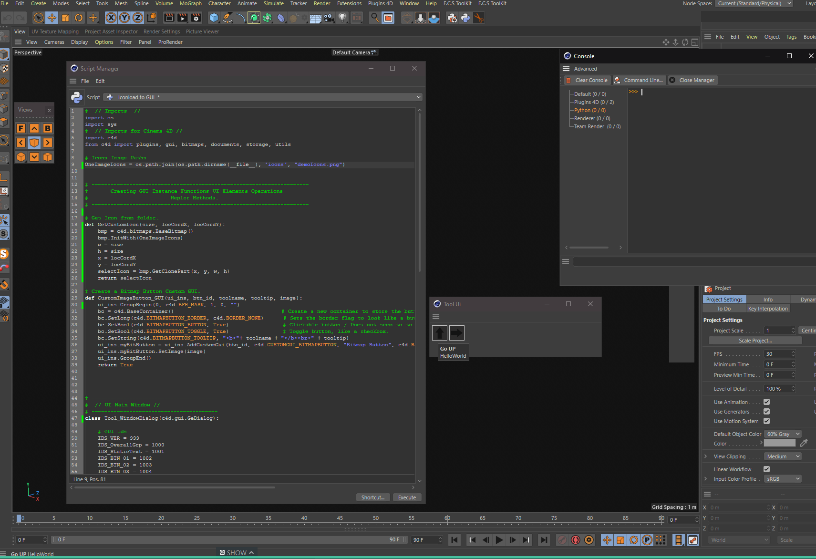816x559 pixels.
Task: Click the project Color swatch
Action: click(780, 443)
